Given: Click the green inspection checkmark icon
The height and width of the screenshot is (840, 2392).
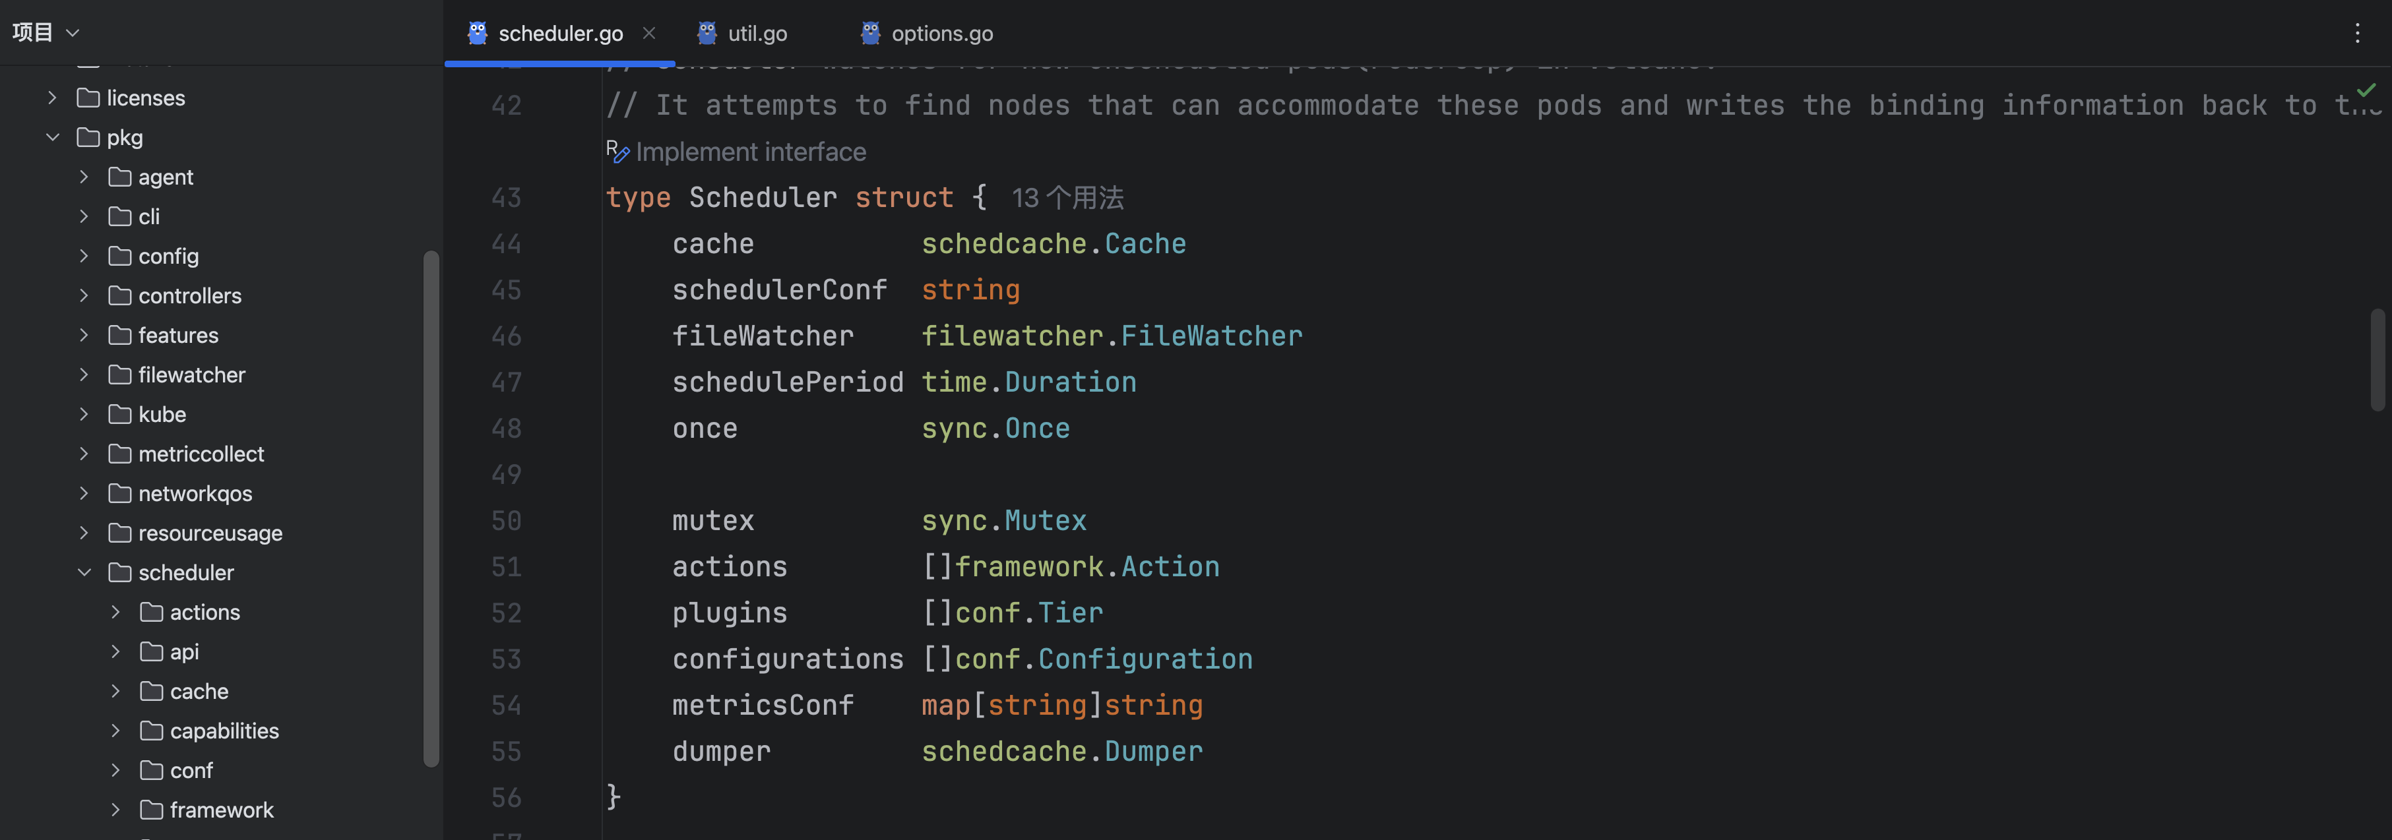Looking at the screenshot, I should pos(2366,90).
